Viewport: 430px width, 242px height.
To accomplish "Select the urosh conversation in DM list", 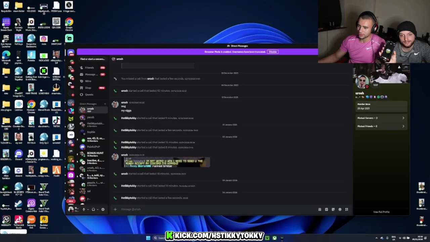I will [92, 110].
